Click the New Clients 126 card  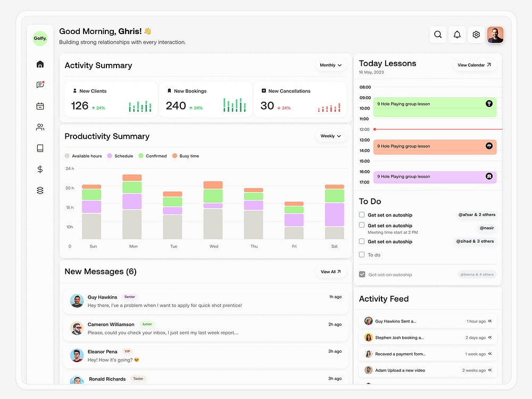tap(111, 99)
